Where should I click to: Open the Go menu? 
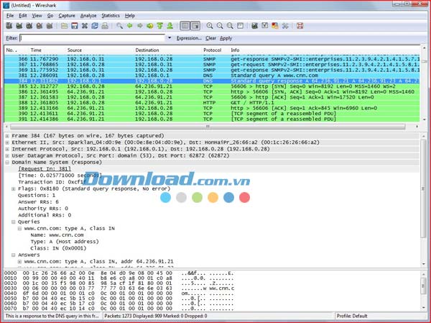(50, 16)
